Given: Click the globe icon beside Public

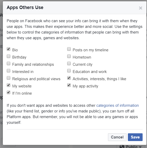Looking at the screenshot, I should coord(122,147).
